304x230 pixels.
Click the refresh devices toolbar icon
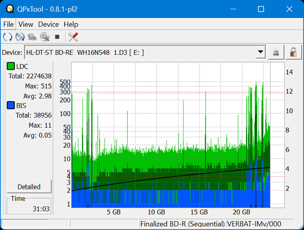8,37
